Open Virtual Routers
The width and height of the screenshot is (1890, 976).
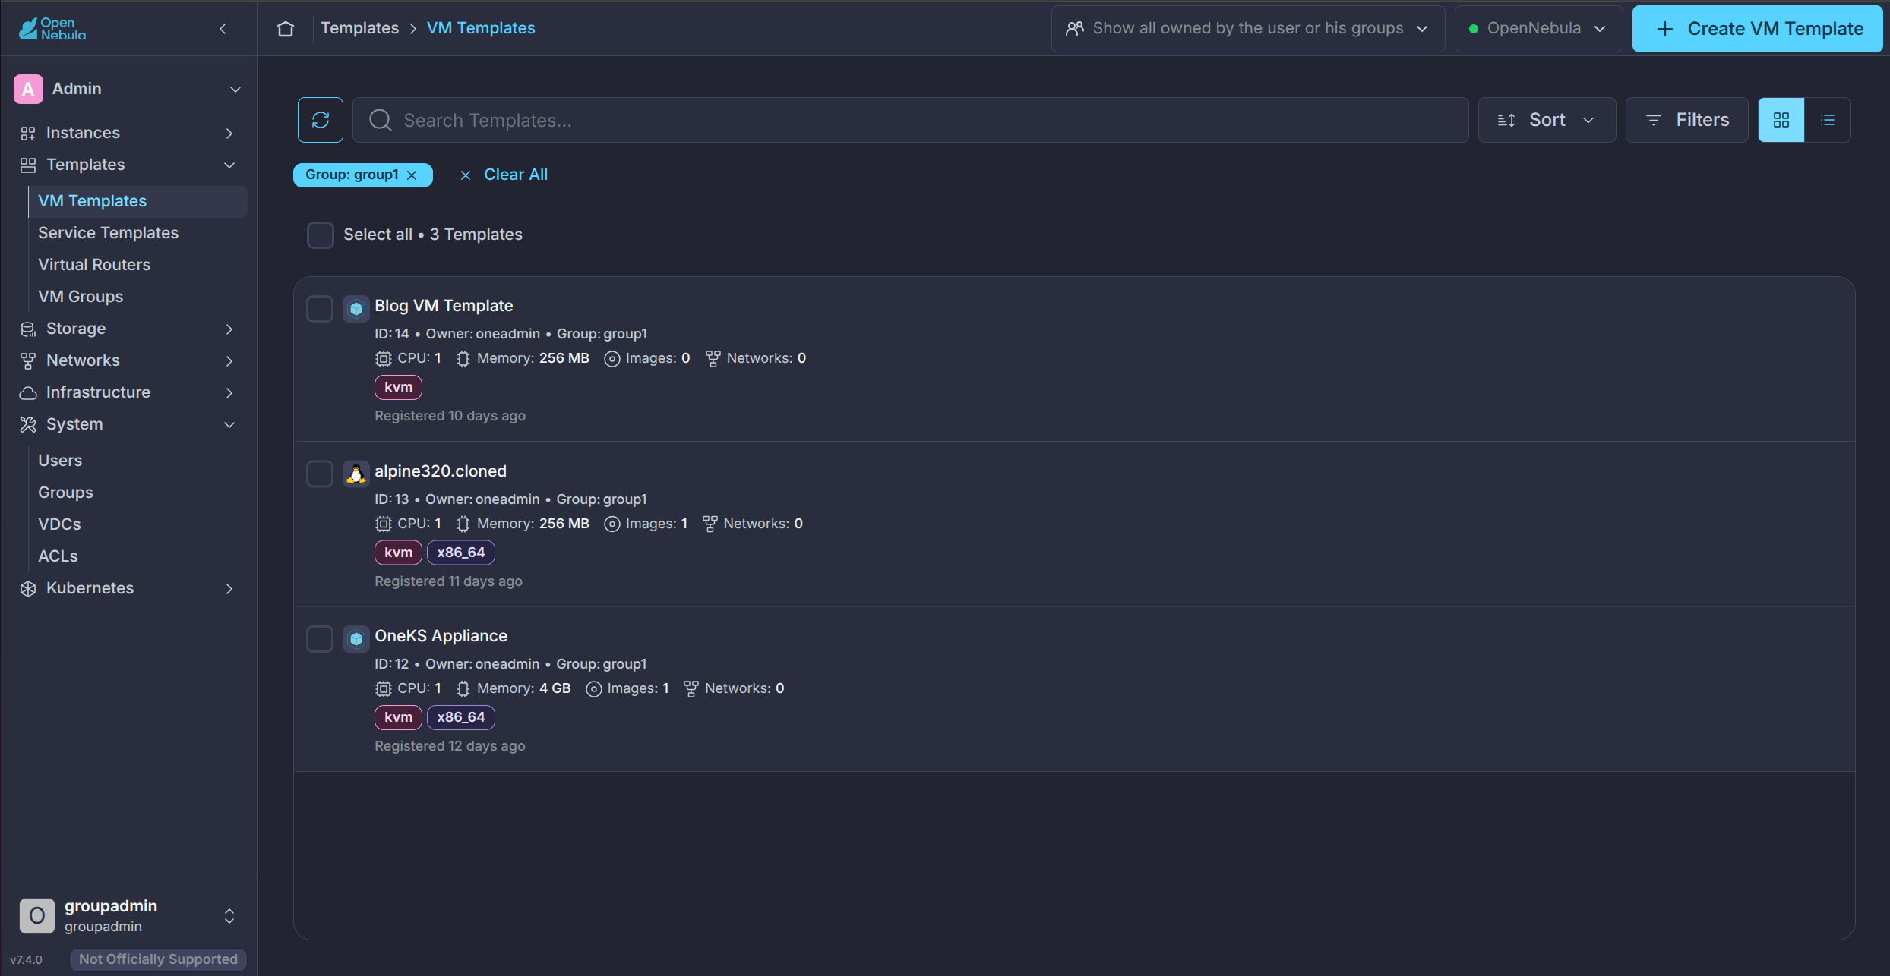[94, 265]
